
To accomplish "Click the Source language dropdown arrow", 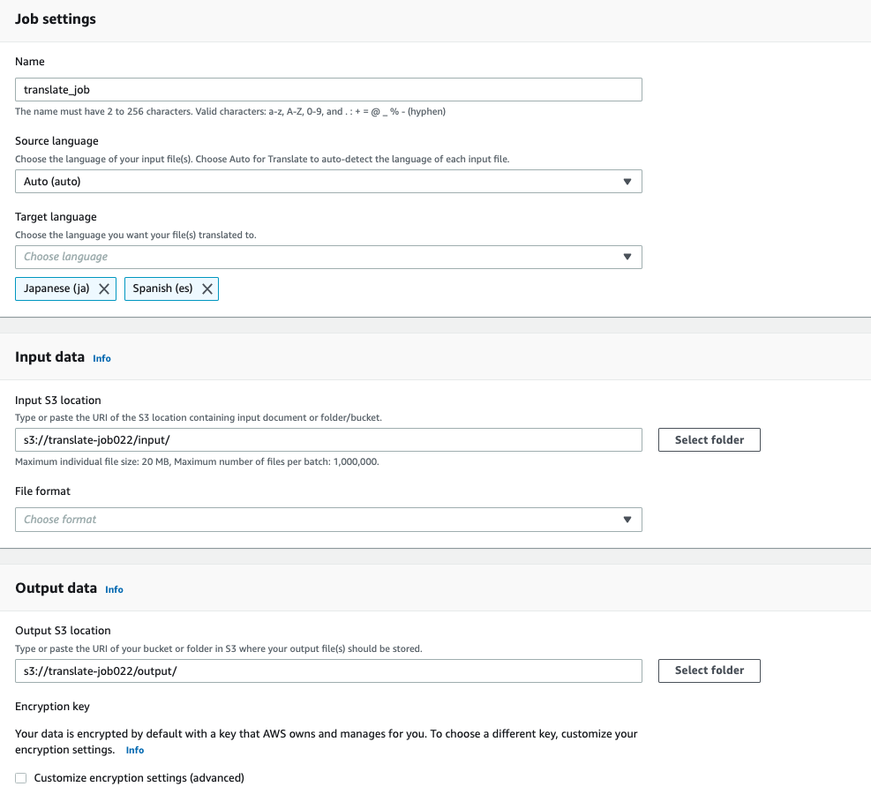I will point(628,181).
